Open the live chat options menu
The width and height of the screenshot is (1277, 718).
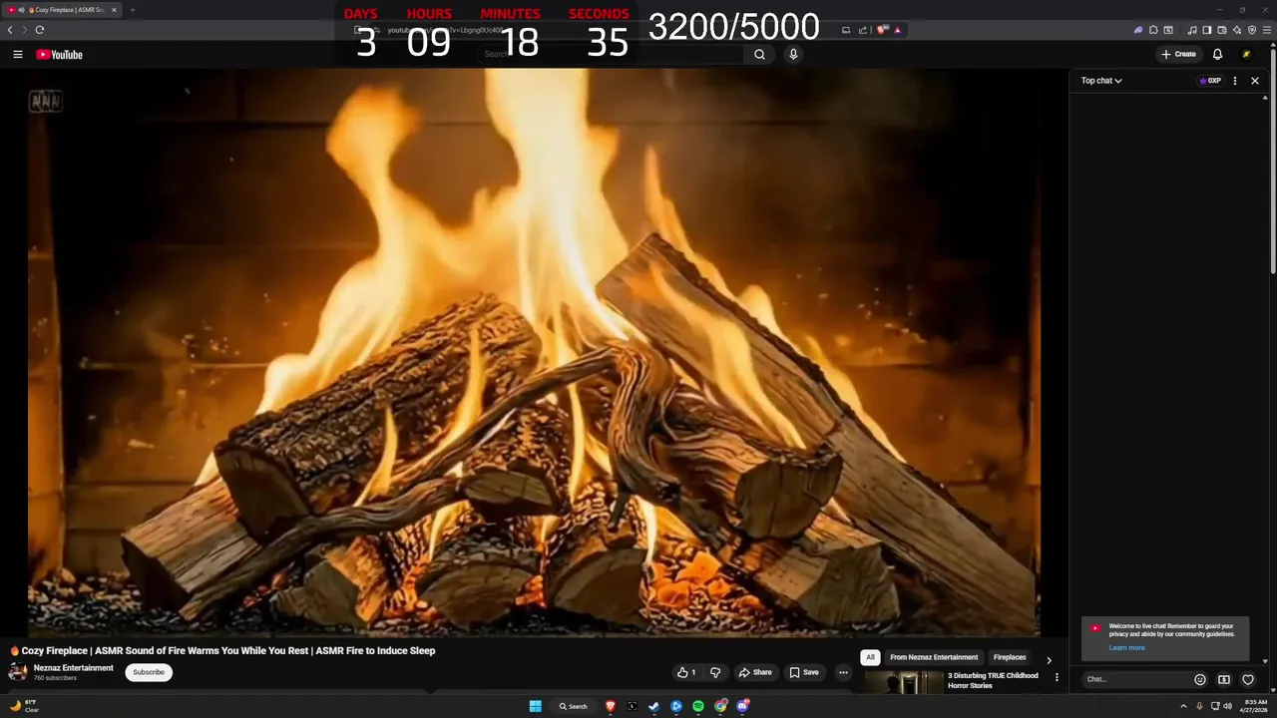[1235, 81]
